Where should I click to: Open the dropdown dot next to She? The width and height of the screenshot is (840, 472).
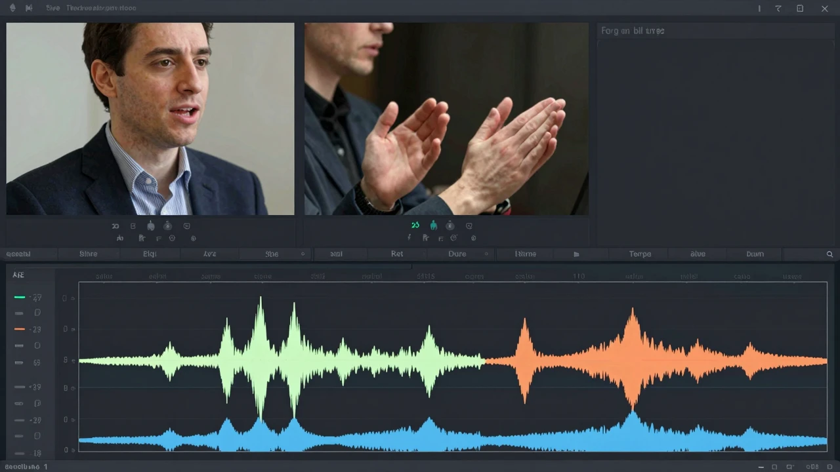click(303, 254)
